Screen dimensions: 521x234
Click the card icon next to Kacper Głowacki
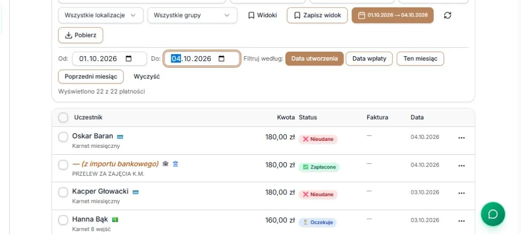[136, 192]
